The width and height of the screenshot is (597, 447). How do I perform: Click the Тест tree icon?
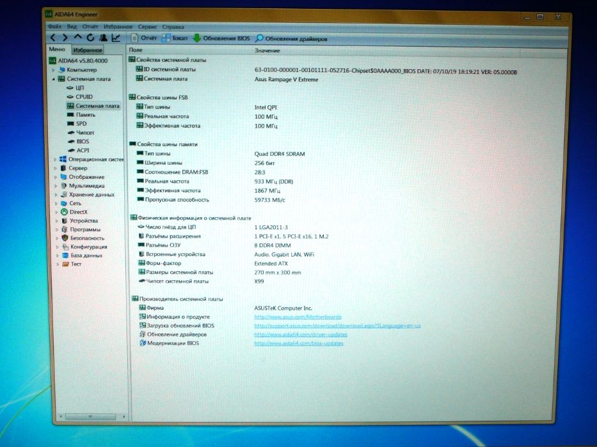pyautogui.click(x=65, y=264)
